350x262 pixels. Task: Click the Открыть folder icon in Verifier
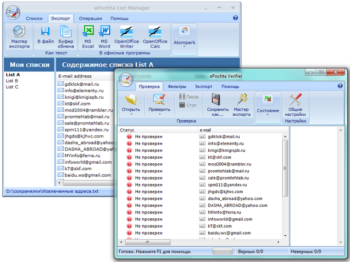click(x=131, y=99)
